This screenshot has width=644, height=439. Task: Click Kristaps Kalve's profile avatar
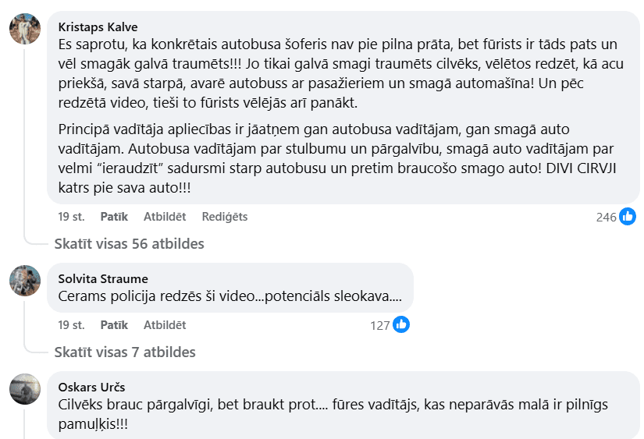(x=25, y=29)
